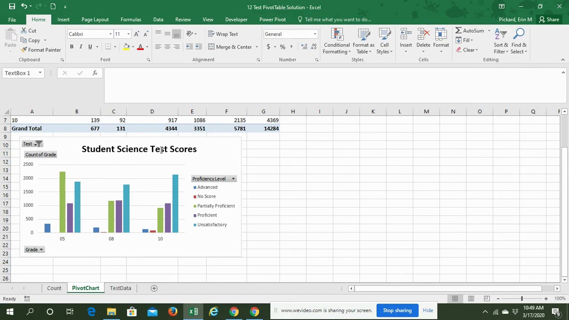Open the General number format dropdown
This screenshot has width=569, height=320.
(x=315, y=34)
